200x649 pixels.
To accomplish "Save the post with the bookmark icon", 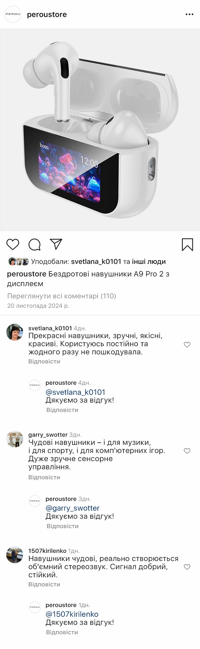I will click(187, 245).
